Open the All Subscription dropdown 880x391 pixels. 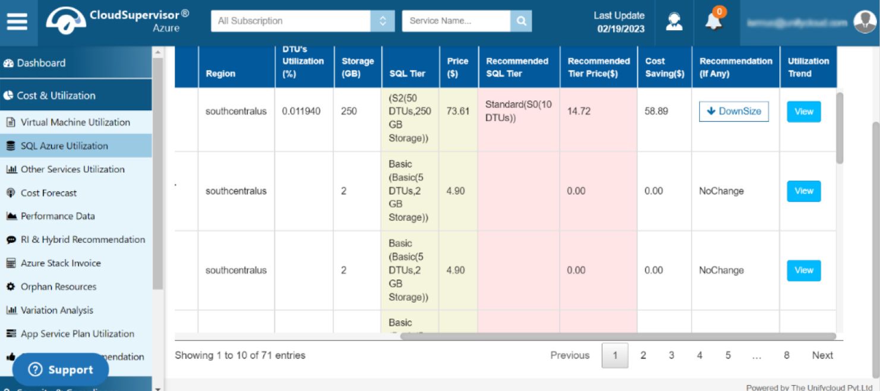point(302,21)
